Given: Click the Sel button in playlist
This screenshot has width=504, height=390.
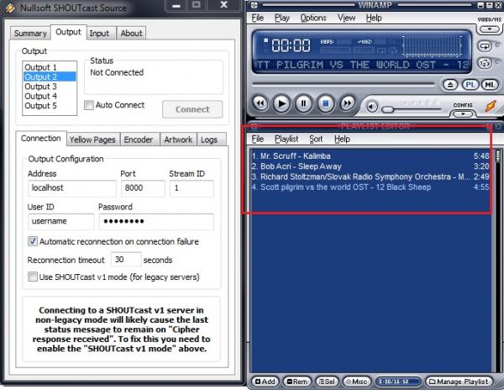Looking at the screenshot, I should pos(326,382).
